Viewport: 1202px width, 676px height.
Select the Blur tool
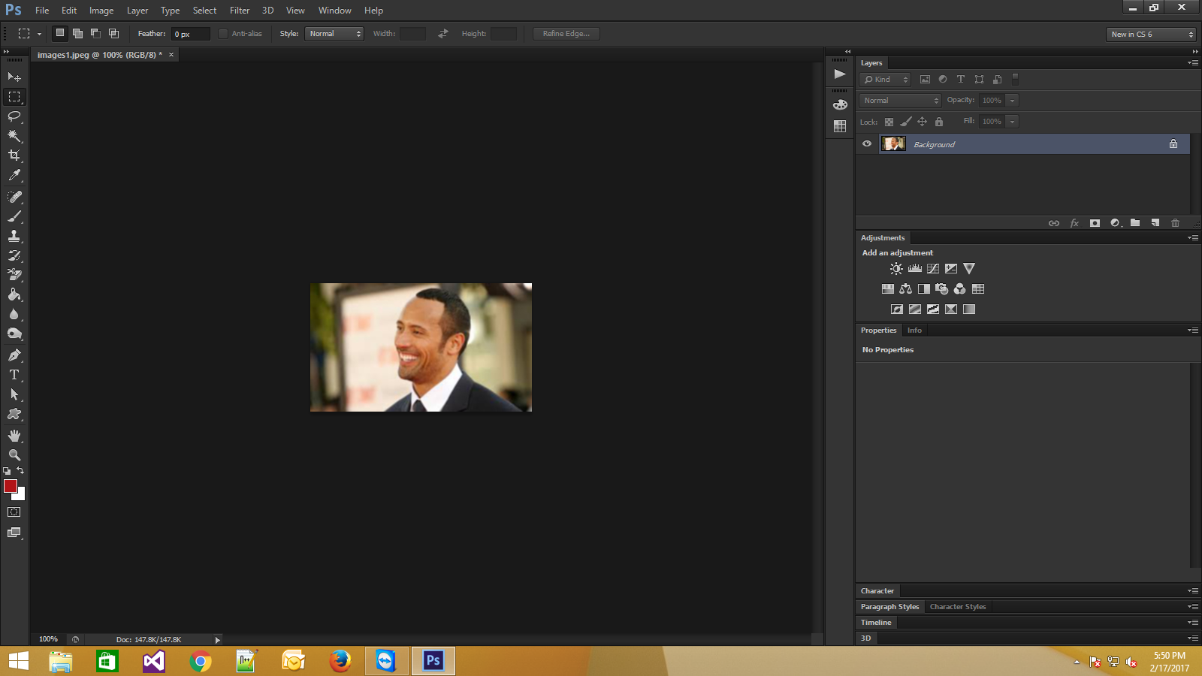[x=14, y=314]
